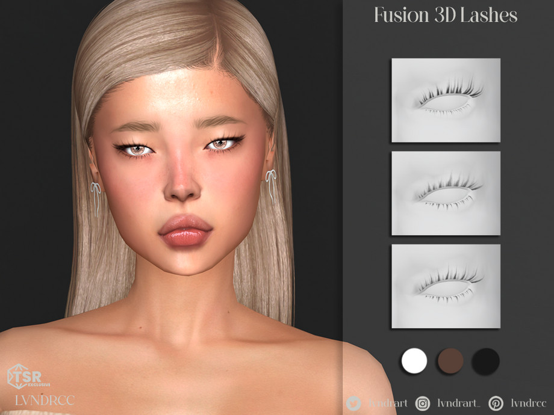554x415 pixels.
Task: Click the bow earring on the right
Action: pyautogui.click(x=270, y=184)
